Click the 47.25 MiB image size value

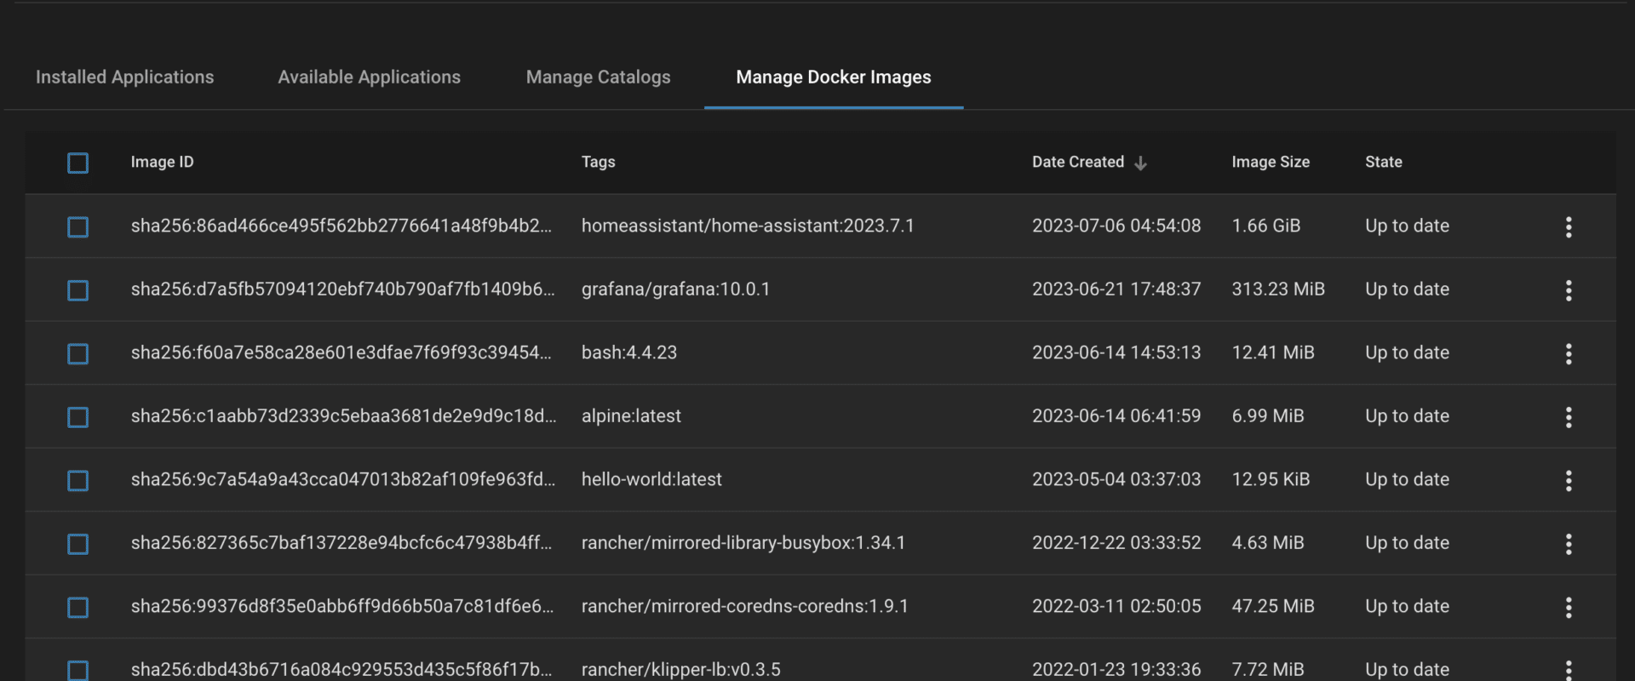pos(1273,606)
